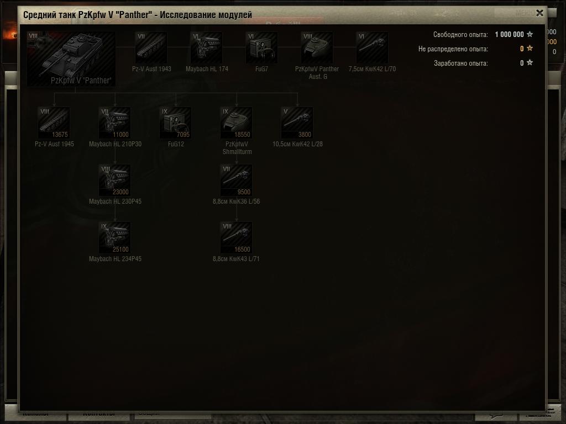Research the 10,5cm KwK42 L/28 gun
Viewport: 566px width, 424px height.
(297, 123)
